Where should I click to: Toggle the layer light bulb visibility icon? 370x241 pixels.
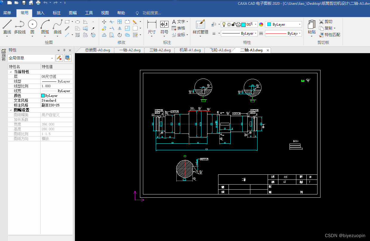click(224, 24)
